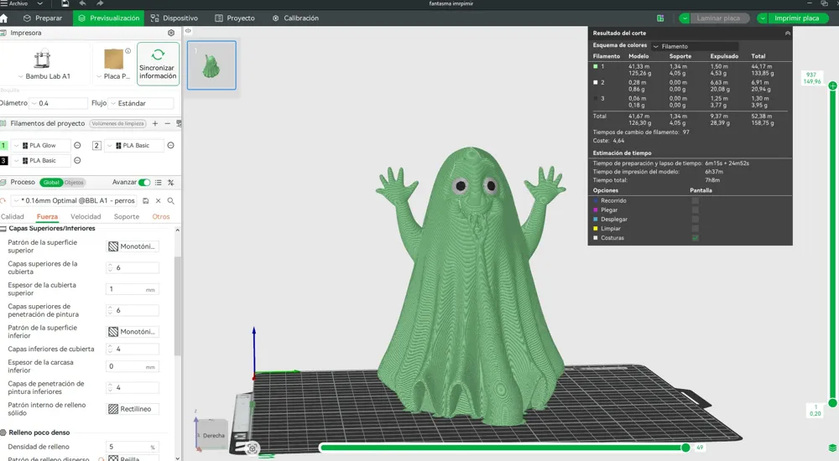
Task: Open the PLA Glow filament dropdown
Action: [40, 146]
